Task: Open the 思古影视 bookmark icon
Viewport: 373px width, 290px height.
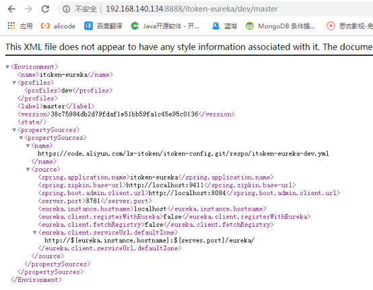Action: [x=331, y=26]
